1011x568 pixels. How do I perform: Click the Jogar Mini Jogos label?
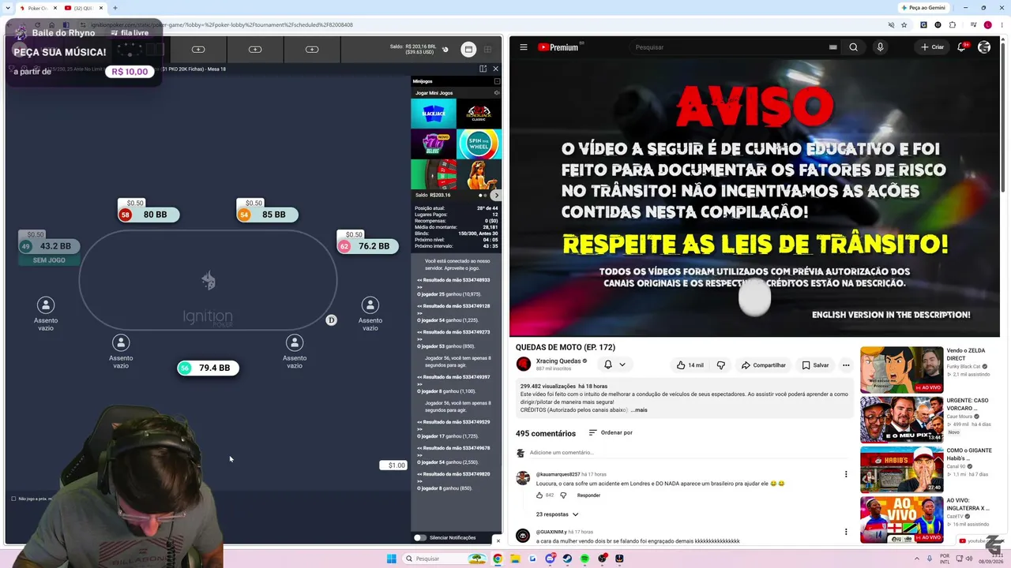[434, 93]
